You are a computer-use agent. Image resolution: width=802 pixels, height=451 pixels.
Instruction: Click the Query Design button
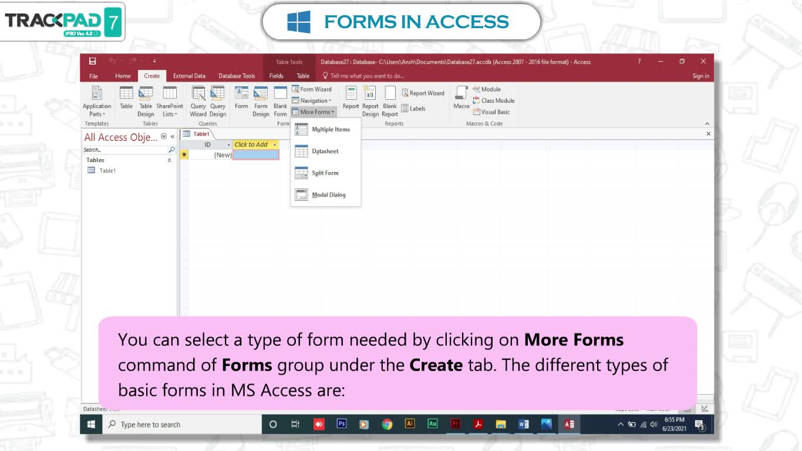pyautogui.click(x=218, y=102)
